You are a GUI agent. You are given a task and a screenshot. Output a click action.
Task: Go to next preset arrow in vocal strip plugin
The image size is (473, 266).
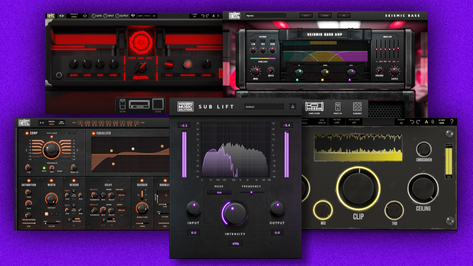(x=43, y=122)
